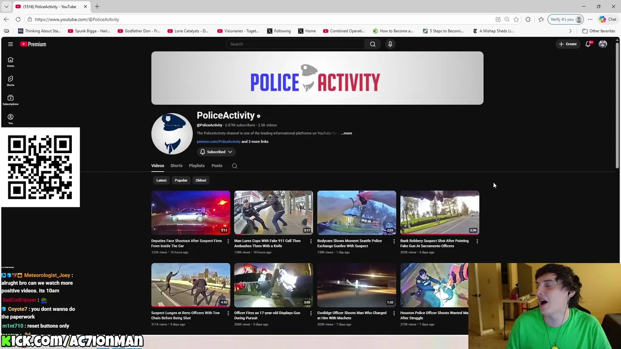Open options for Deputies Face Shootout video
This screenshot has width=621, height=349.
(228, 241)
